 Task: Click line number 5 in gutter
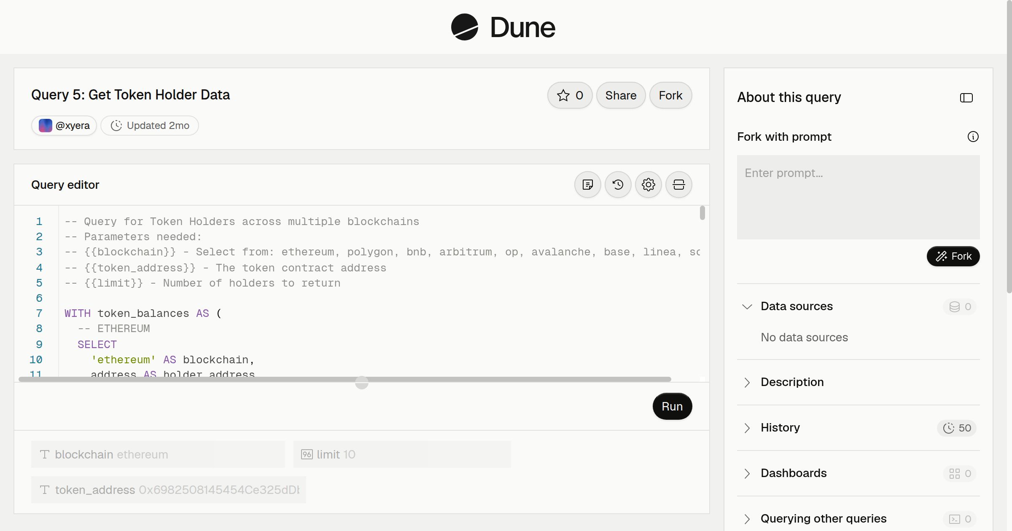point(39,283)
